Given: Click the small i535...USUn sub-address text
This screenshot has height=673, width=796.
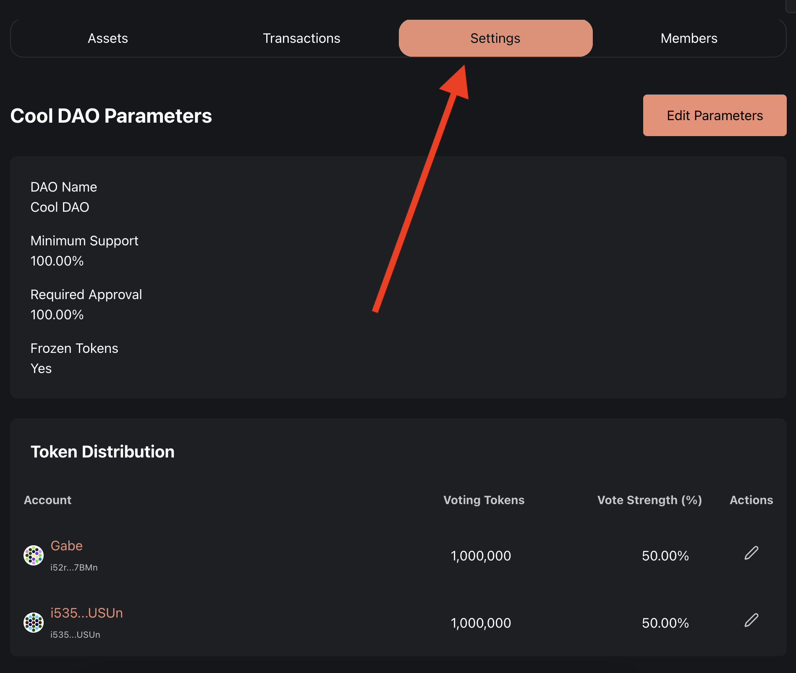Looking at the screenshot, I should point(75,635).
